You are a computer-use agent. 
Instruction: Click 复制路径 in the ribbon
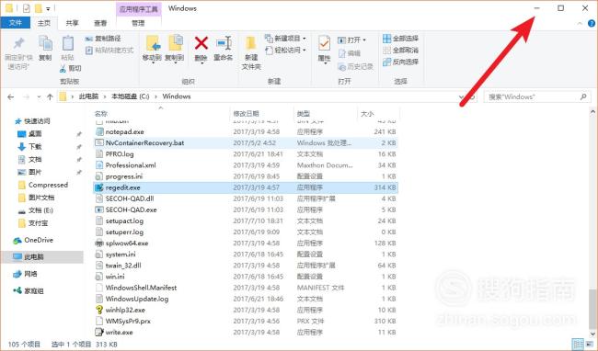(103, 39)
